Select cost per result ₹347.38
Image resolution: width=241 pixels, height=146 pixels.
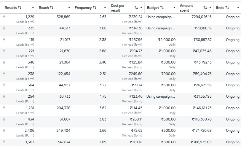tap(136, 28)
